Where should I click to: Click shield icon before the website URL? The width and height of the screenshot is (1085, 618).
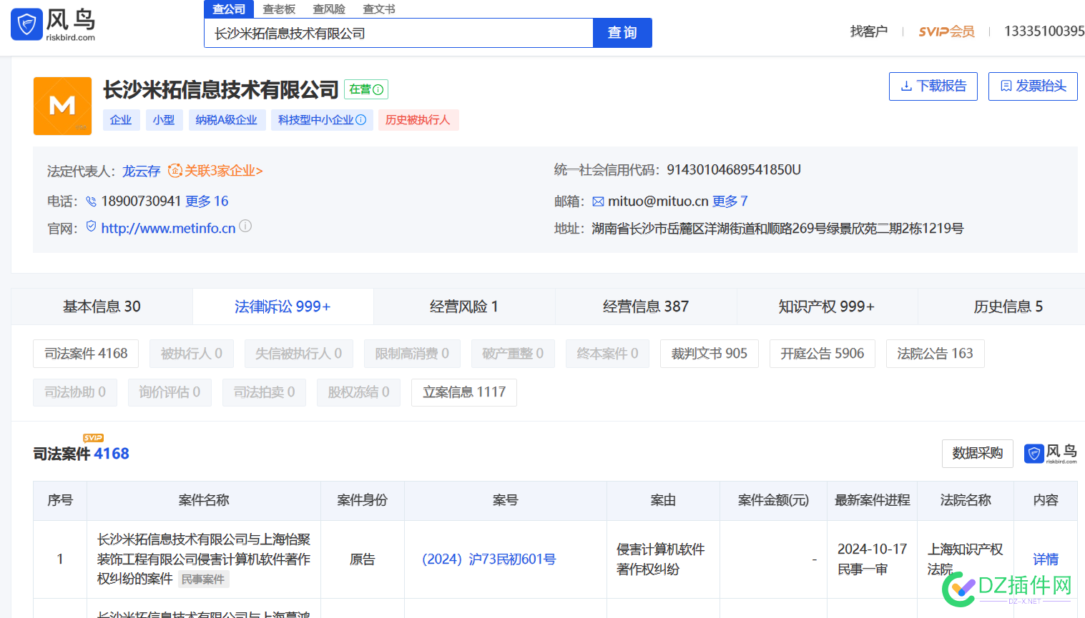point(91,226)
